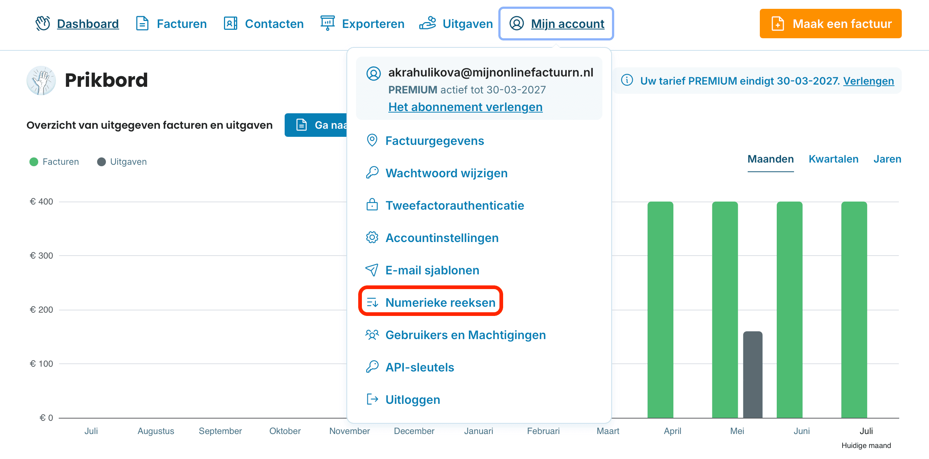Screen dimensions: 929x459
Task: Click the Dashboard waving hand icon
Action: point(43,24)
